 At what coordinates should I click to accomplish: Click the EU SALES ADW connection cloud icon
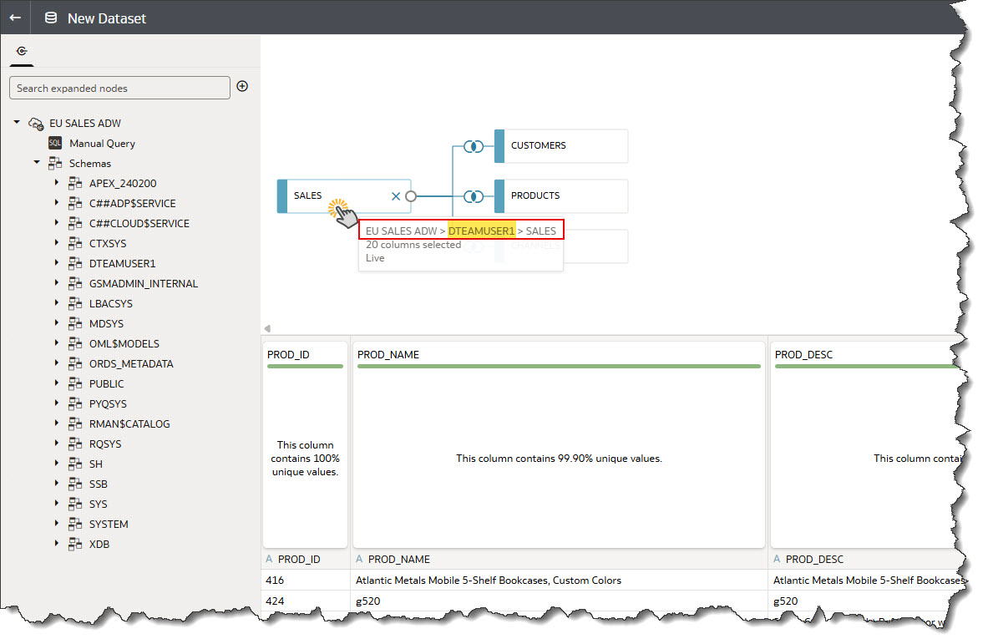pos(36,124)
